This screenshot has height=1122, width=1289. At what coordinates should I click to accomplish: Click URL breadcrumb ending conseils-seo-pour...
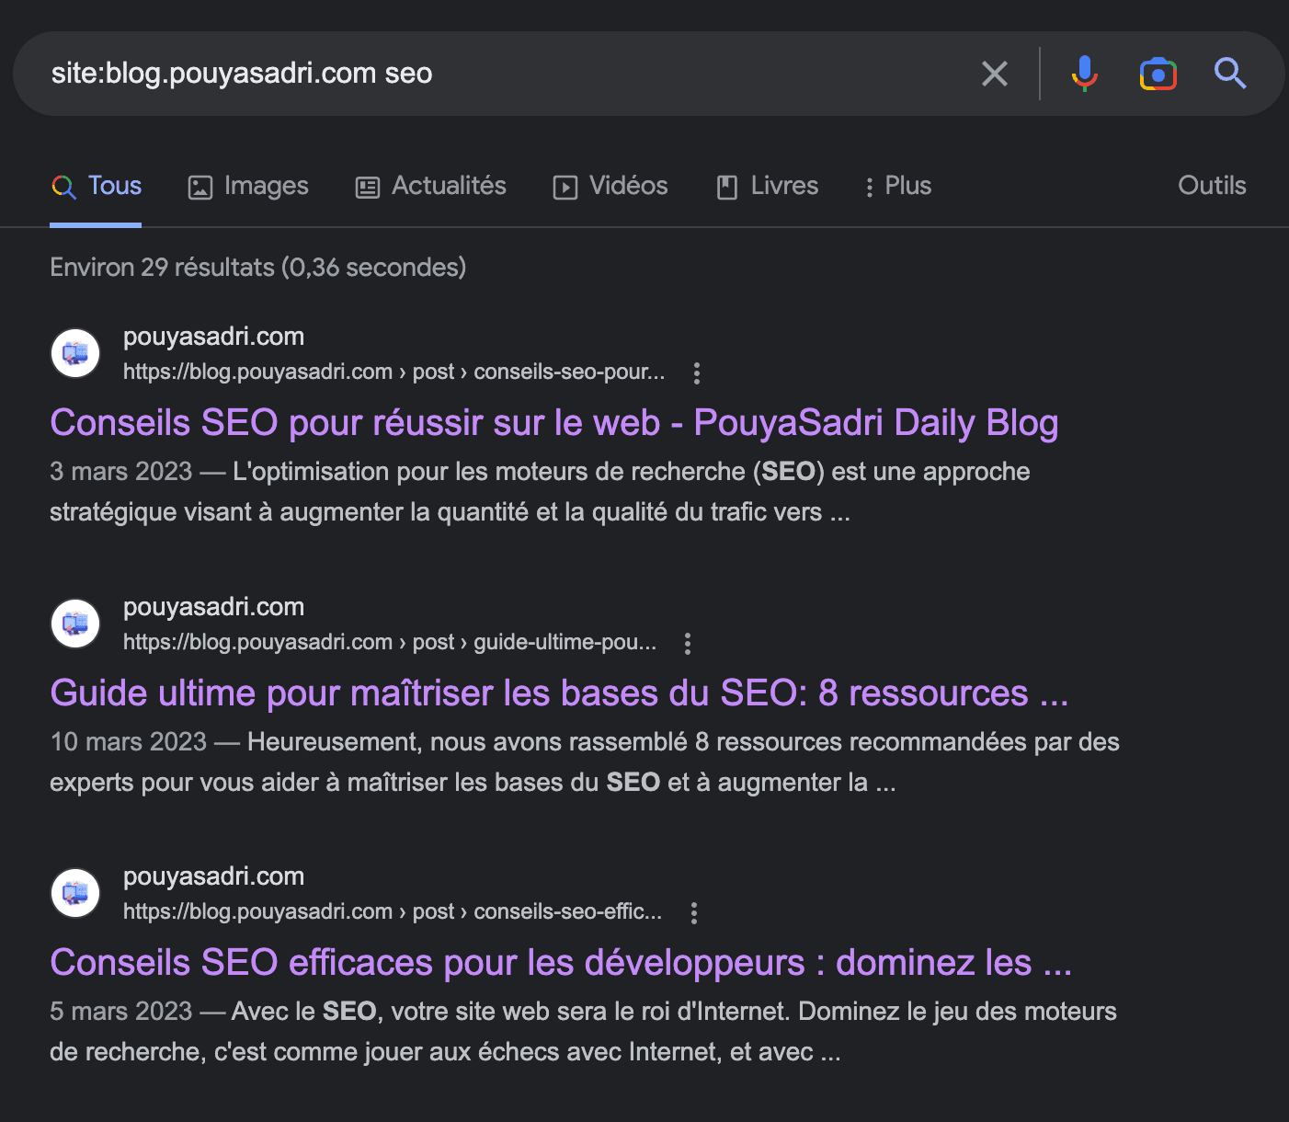click(394, 372)
